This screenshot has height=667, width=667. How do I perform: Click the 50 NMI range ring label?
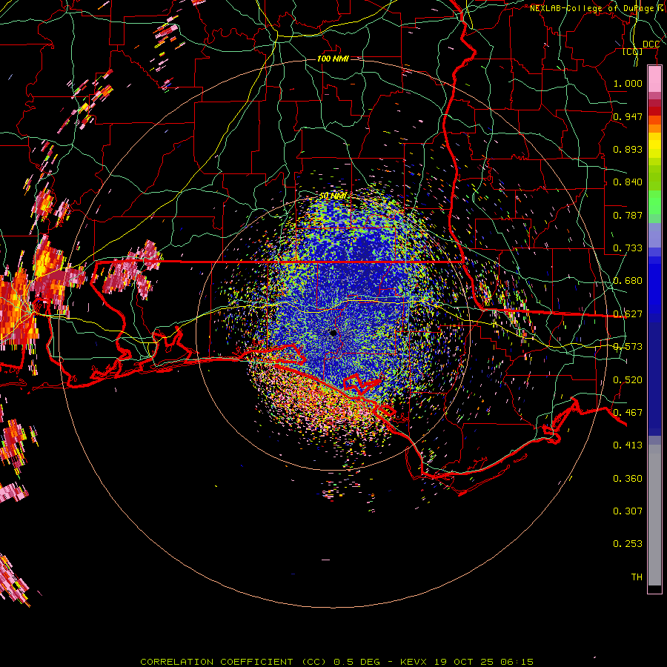(333, 196)
